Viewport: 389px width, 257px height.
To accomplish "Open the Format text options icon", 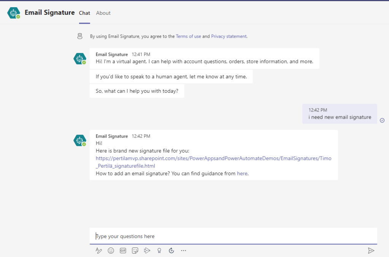I will point(99,251).
